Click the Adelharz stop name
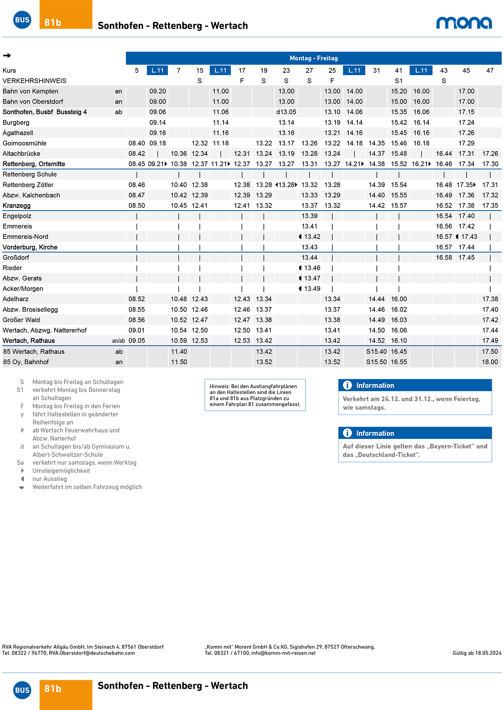Image resolution: width=504 pixels, height=710 pixels. [15, 299]
